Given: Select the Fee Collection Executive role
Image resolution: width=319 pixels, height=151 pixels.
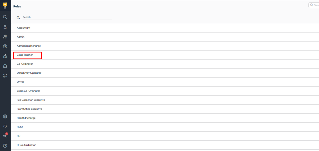Looking at the screenshot, I should click(31, 100).
